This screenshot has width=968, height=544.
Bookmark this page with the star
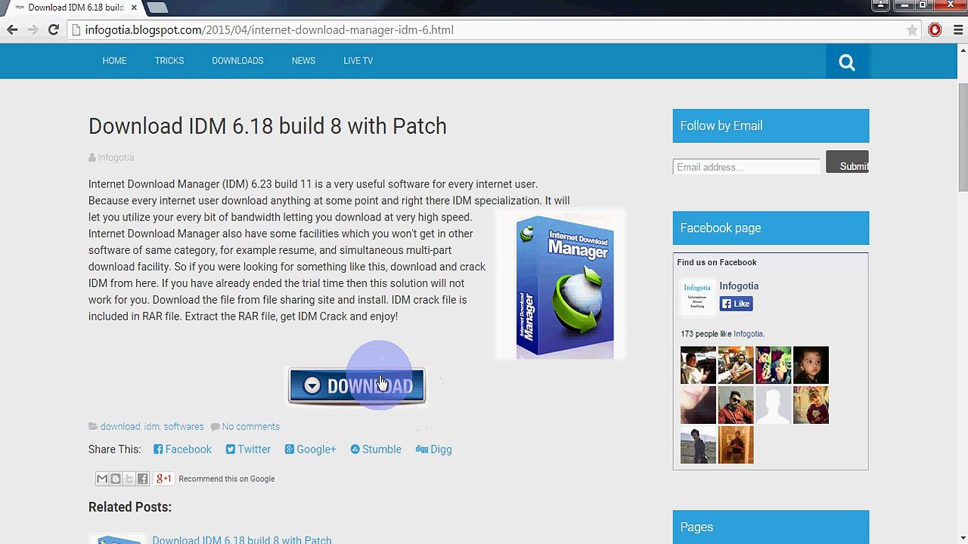pyautogui.click(x=912, y=30)
